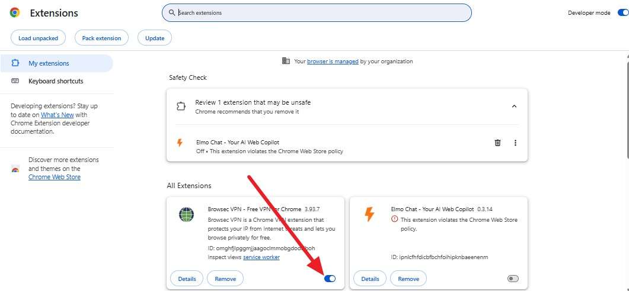This screenshot has width=629, height=291.
Task: Open Details for Elmo Chat
Action: [370, 279]
